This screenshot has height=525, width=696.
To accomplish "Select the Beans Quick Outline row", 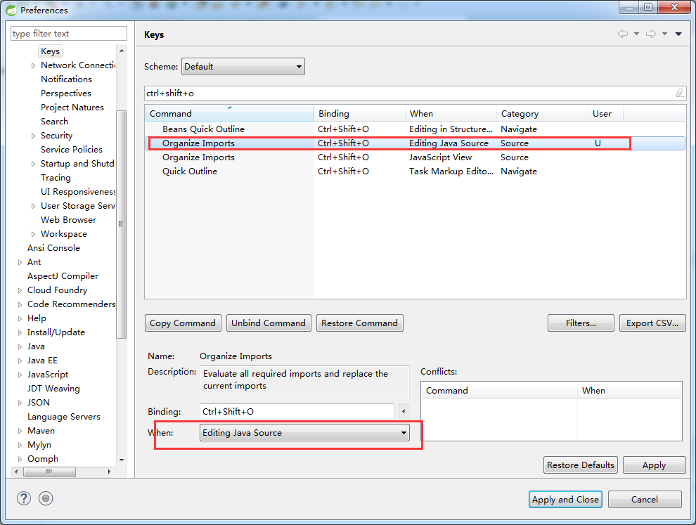I will click(x=415, y=129).
